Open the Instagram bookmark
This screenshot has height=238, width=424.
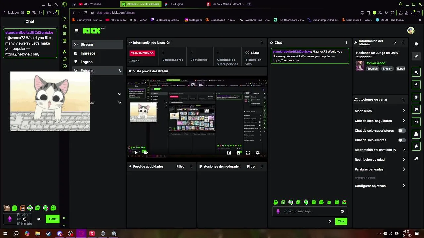[193, 20]
